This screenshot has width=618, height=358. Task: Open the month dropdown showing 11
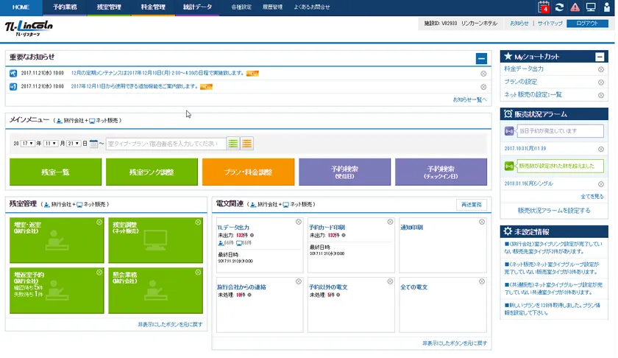[x=51, y=144]
